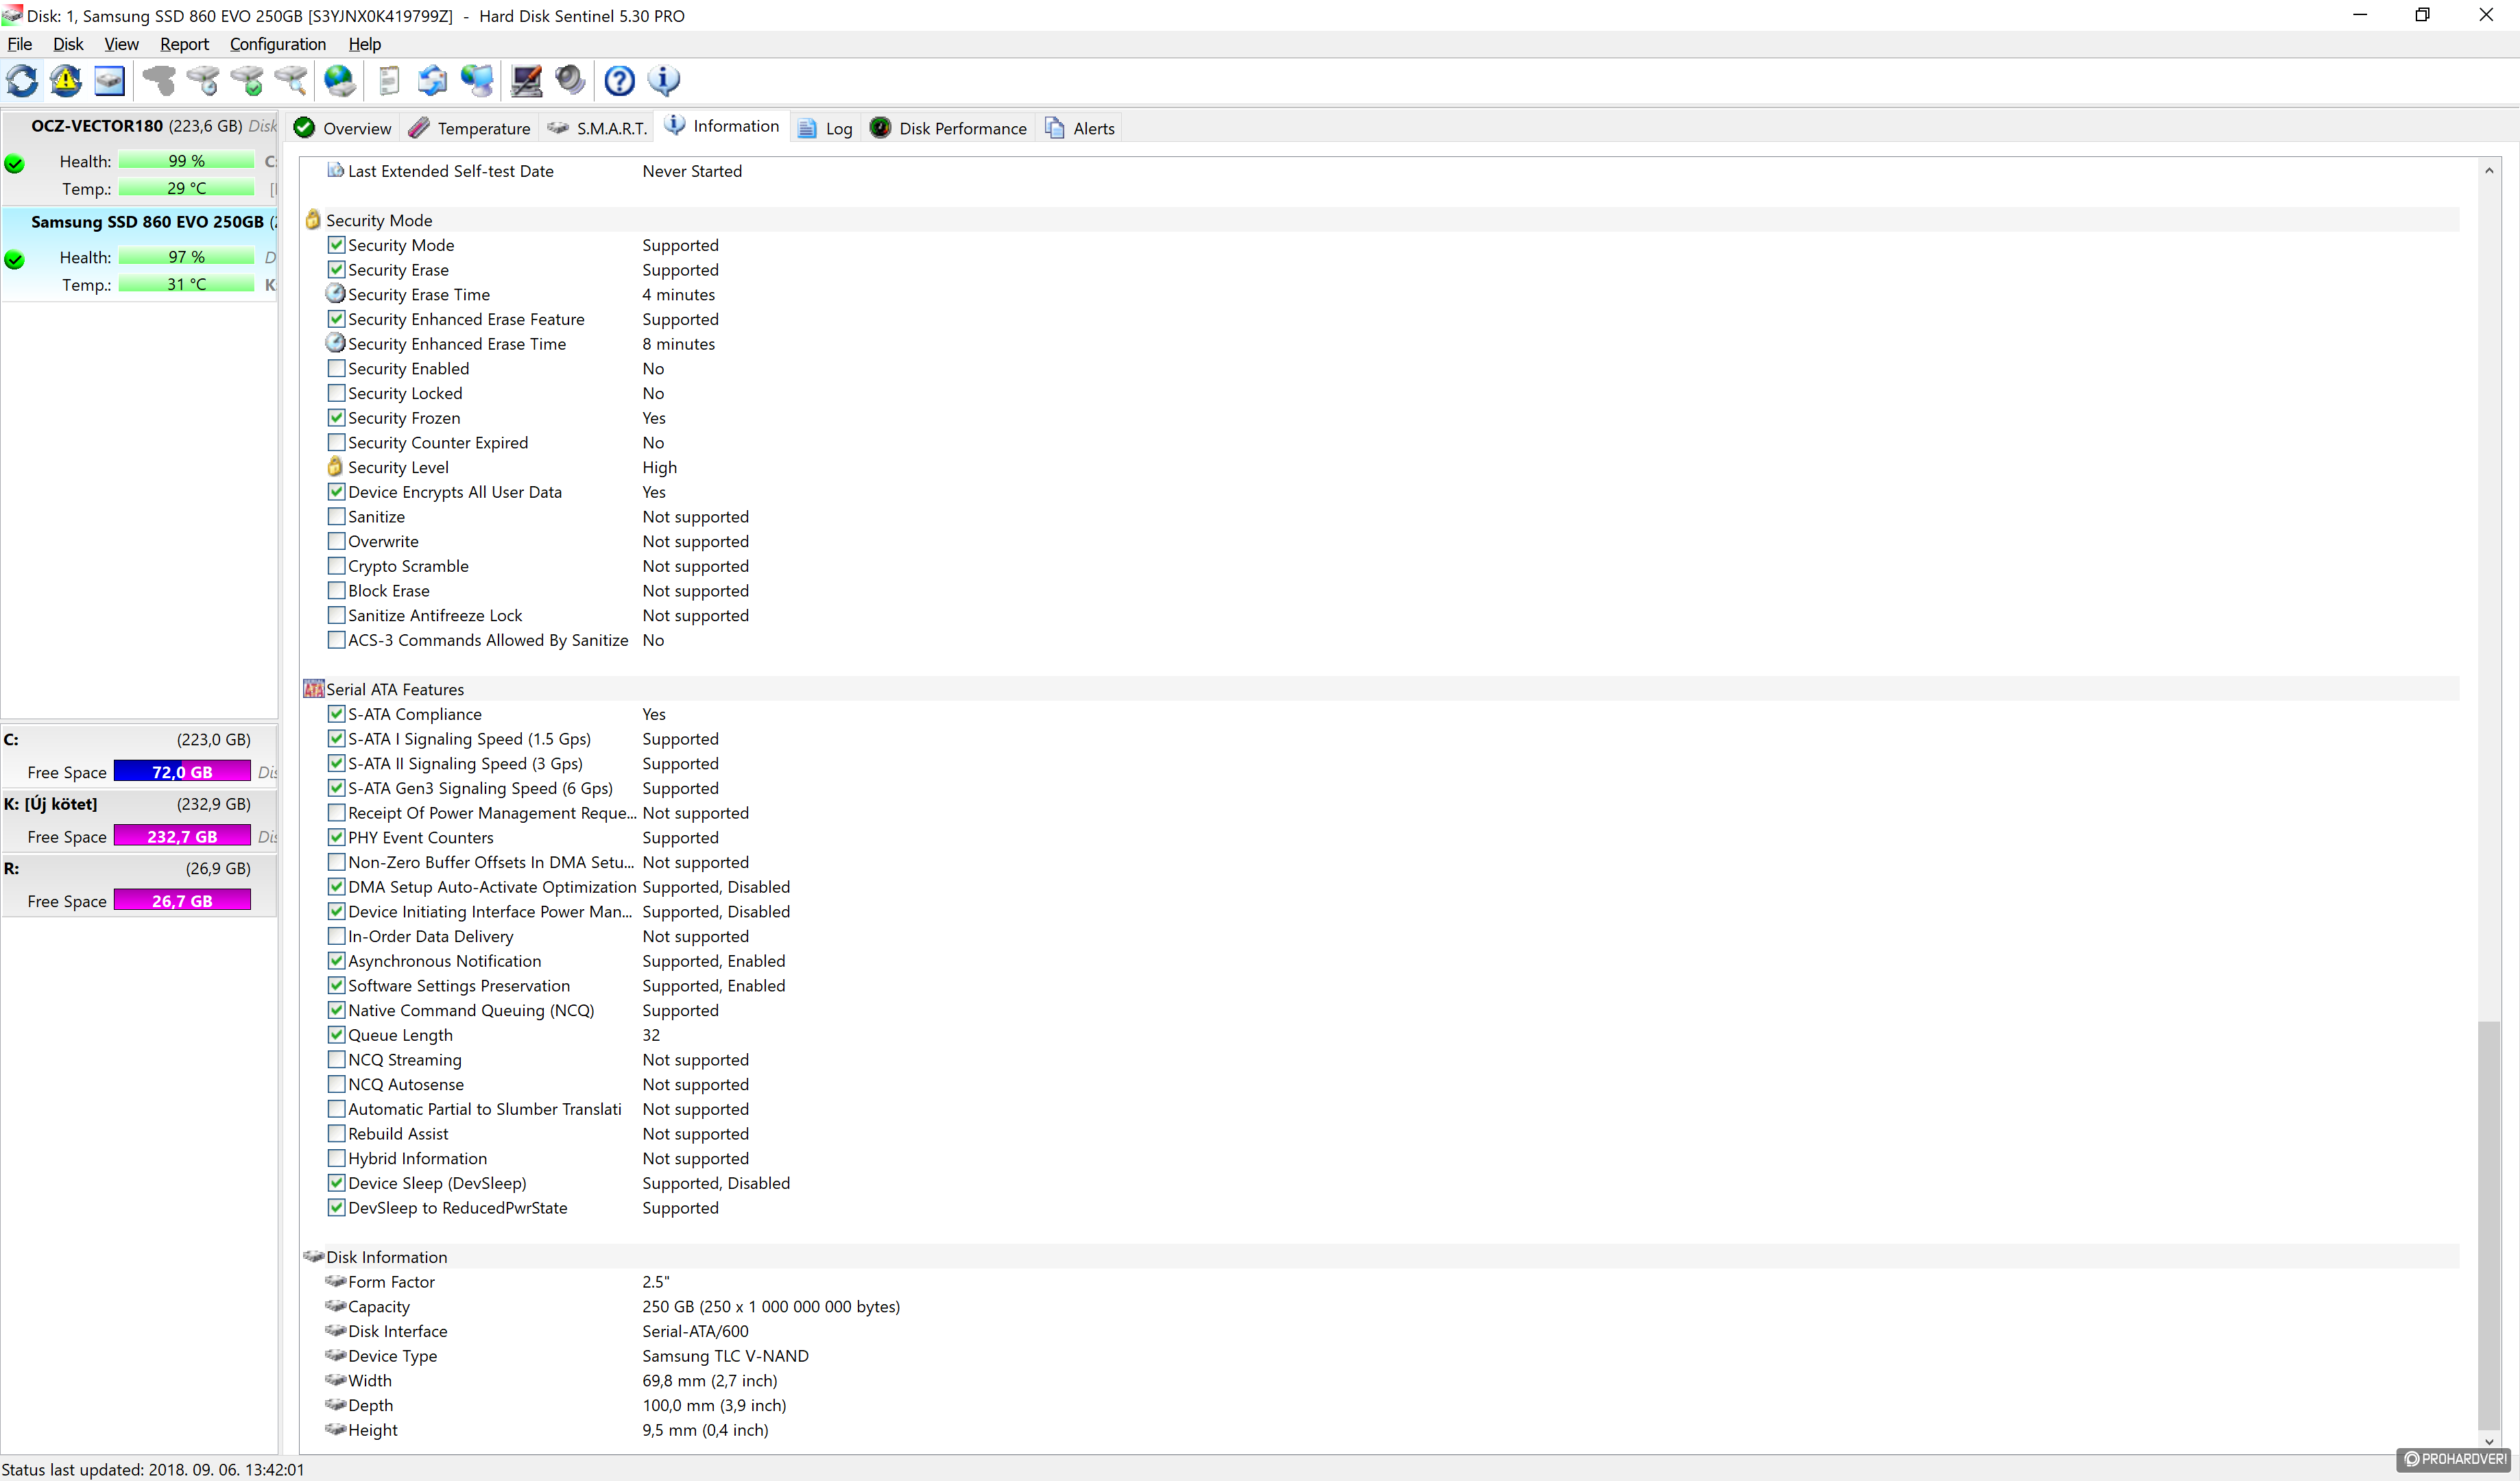Click the ATA icon beside Serial ATA Features
This screenshot has width=2520, height=1481.
[314, 688]
